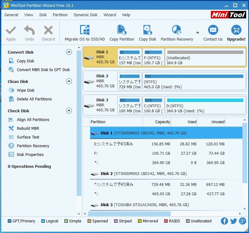Collapse the Check Disk section
Screen dimensions: 249x233
coord(69,110)
